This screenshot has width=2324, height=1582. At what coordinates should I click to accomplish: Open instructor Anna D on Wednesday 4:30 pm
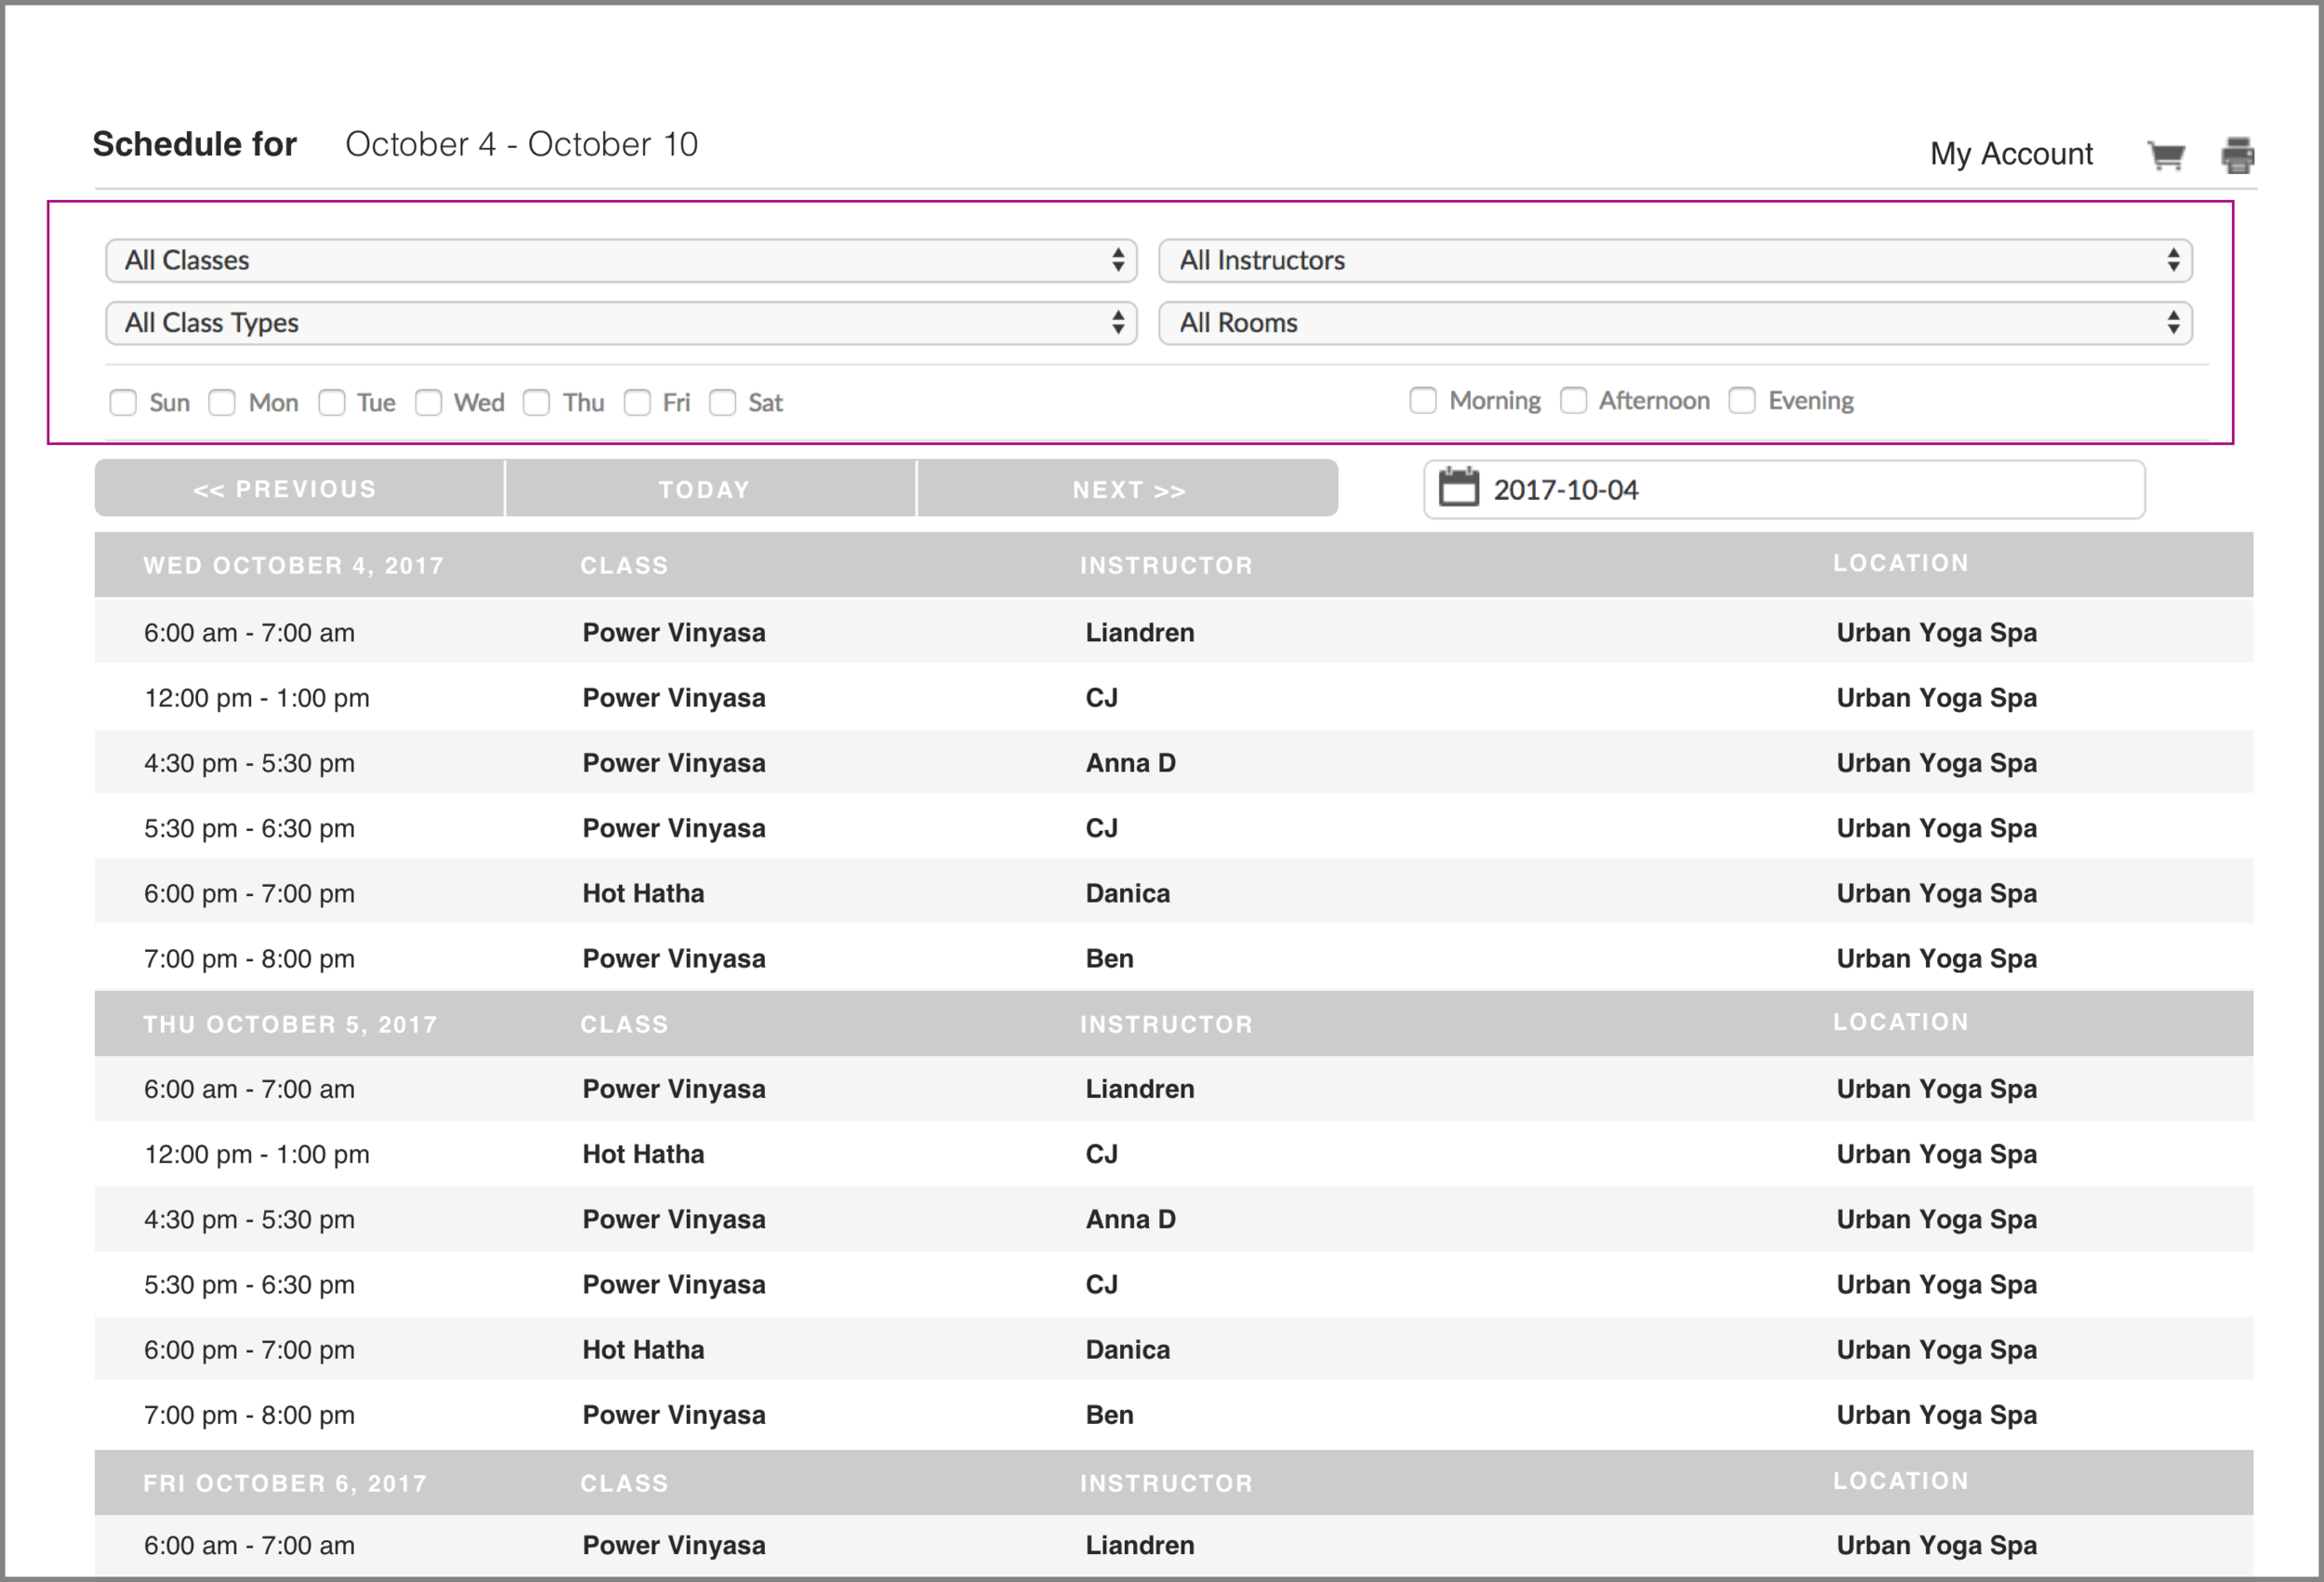[1131, 763]
